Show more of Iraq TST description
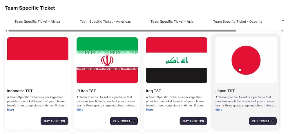 [x=149, y=110]
